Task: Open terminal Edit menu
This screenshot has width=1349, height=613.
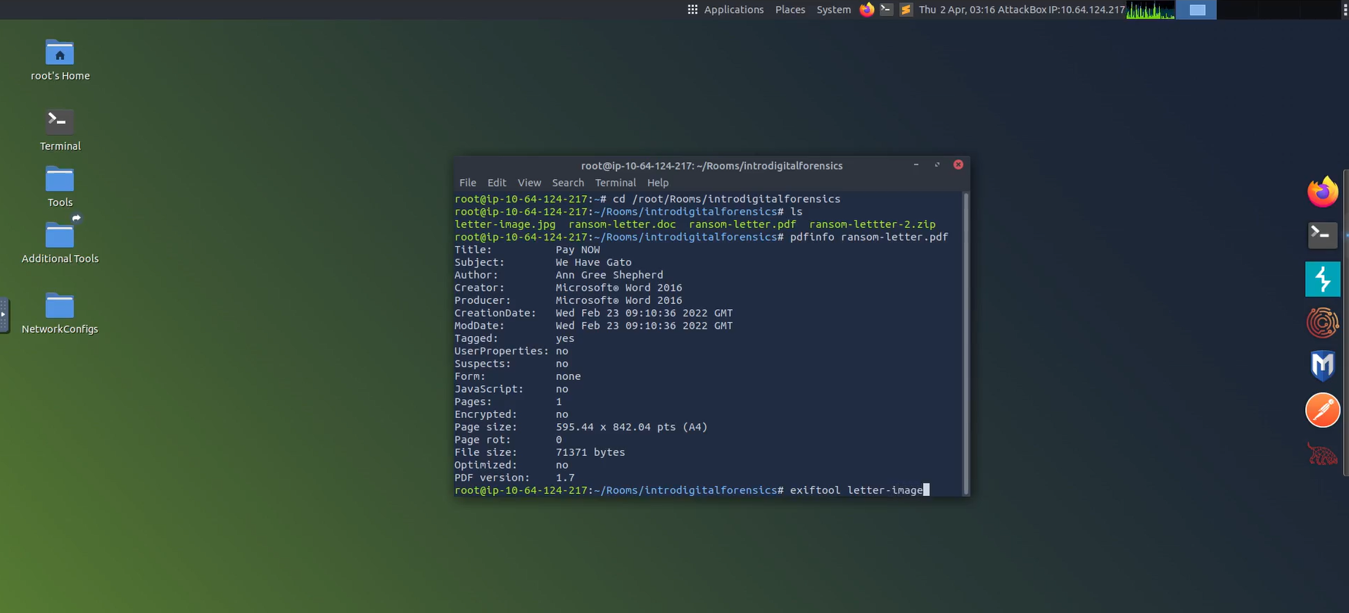Action: pos(497,183)
